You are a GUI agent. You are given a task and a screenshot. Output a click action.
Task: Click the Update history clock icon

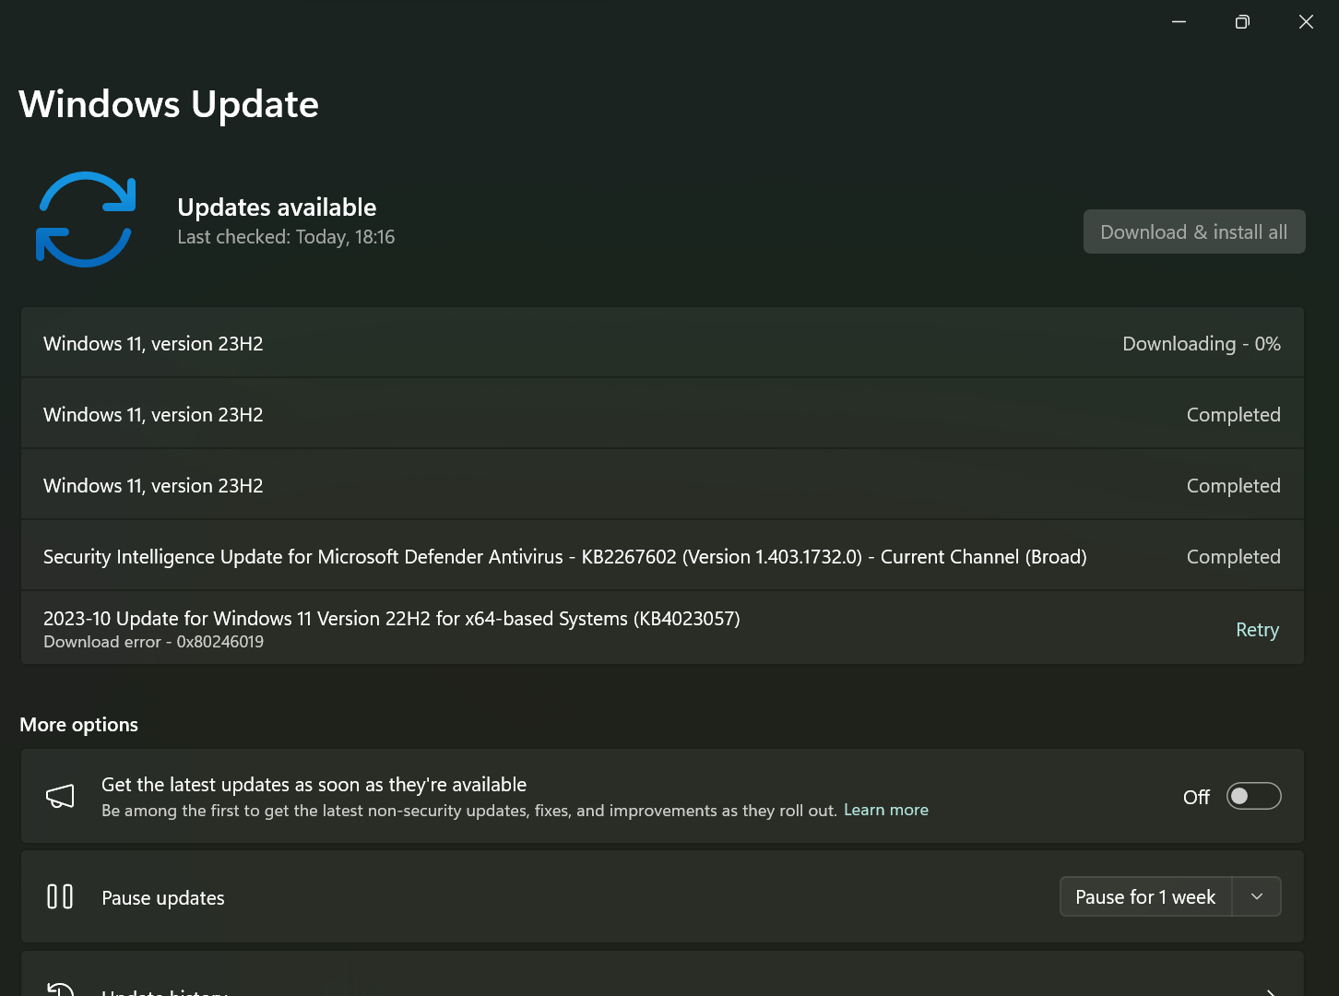point(60,990)
